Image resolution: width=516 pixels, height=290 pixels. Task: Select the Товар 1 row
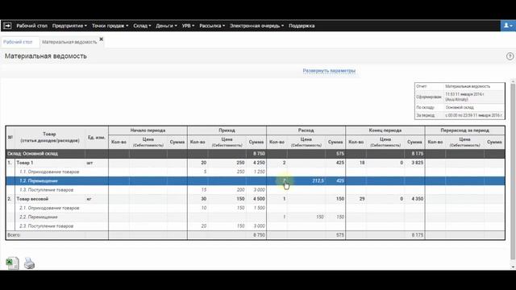coord(256,163)
